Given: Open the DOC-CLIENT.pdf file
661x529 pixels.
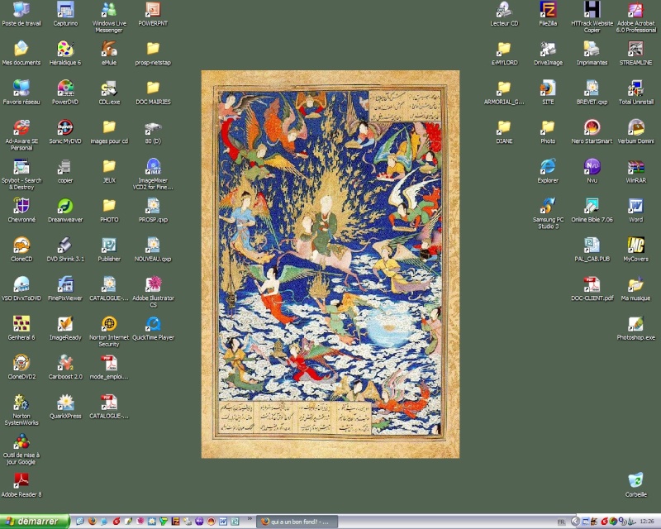Looking at the screenshot, I should pyautogui.click(x=592, y=288).
